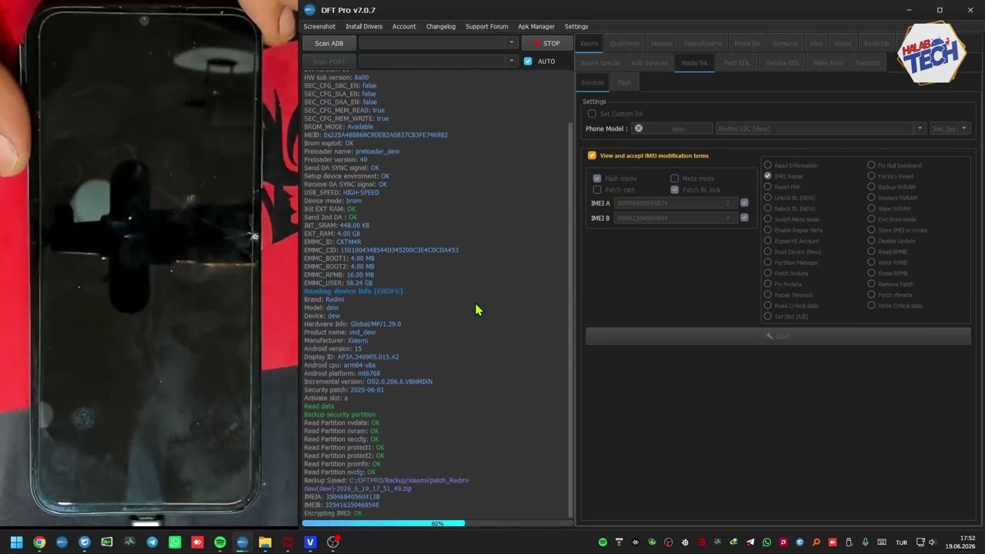This screenshot has height=554, width=985.
Task: Click the Scan ADB button
Action: click(329, 43)
